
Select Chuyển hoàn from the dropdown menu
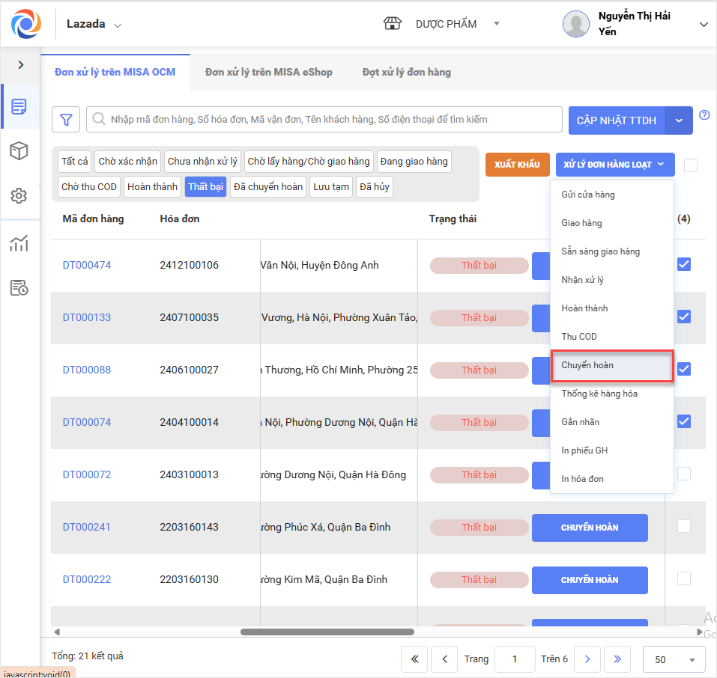tap(612, 365)
